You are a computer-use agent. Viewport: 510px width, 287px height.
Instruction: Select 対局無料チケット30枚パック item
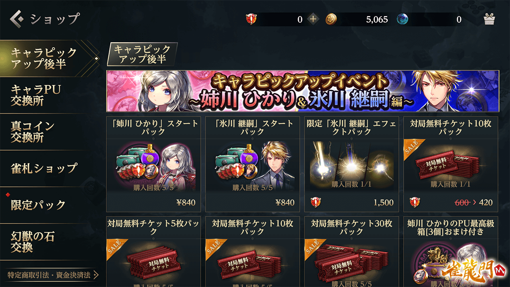tap(351, 252)
